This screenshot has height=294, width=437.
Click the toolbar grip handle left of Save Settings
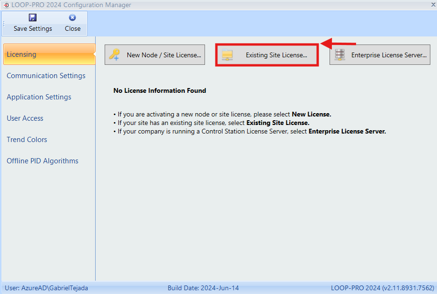4,24
